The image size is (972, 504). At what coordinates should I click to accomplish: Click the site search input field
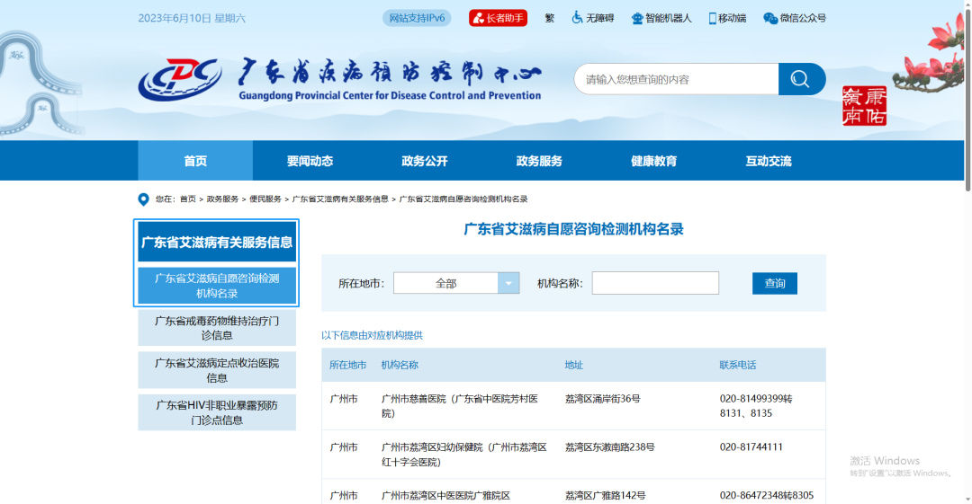click(x=676, y=79)
